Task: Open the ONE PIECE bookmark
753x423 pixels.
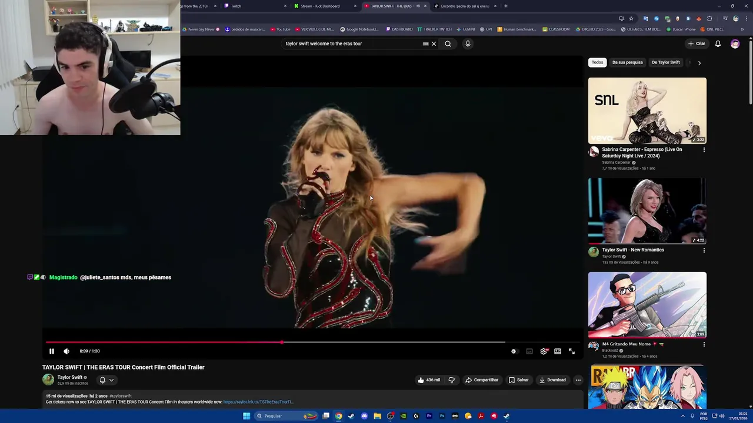Action: (x=712, y=29)
